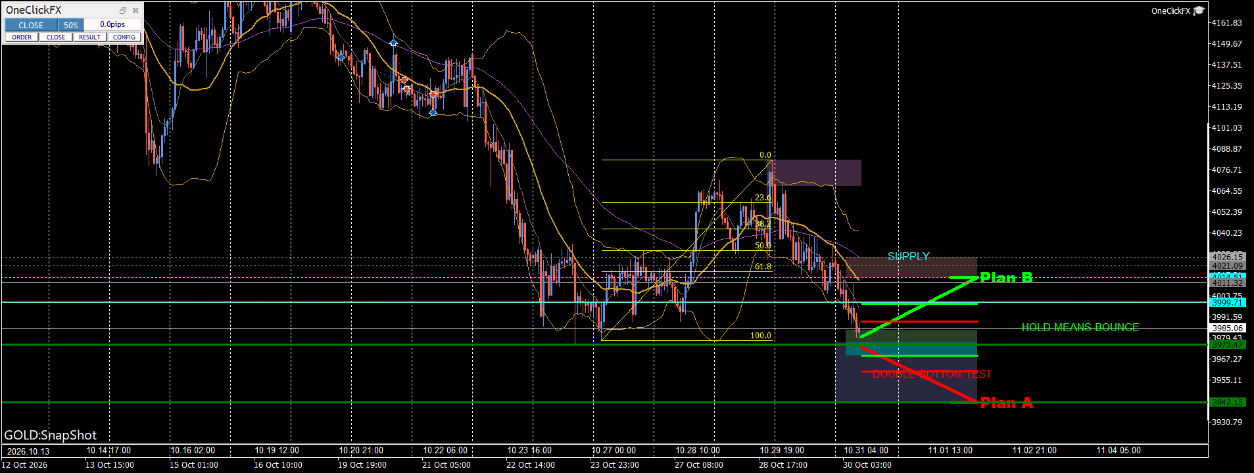Image resolution: width=1254 pixels, height=473 pixels.
Task: Click the graduation cap expert advisor icon
Action: click(1199, 11)
